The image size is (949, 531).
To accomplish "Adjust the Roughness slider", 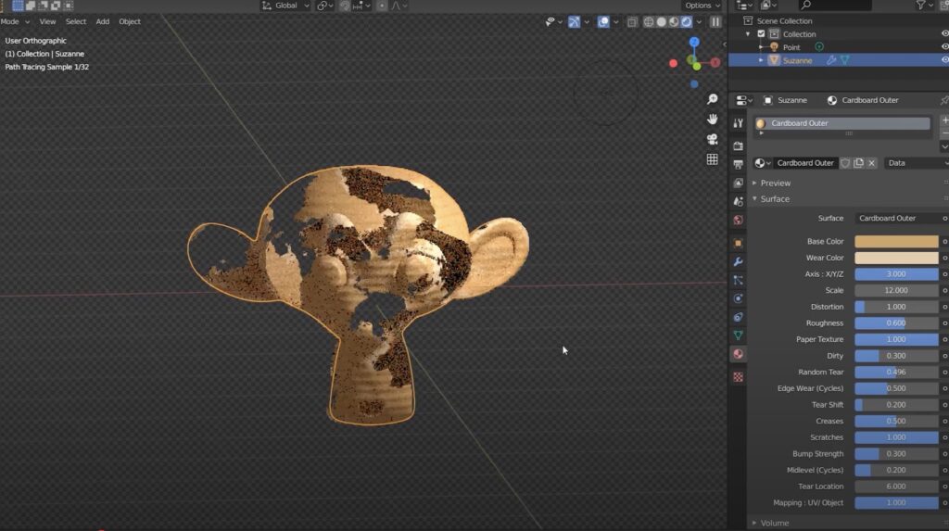I will [x=896, y=322].
